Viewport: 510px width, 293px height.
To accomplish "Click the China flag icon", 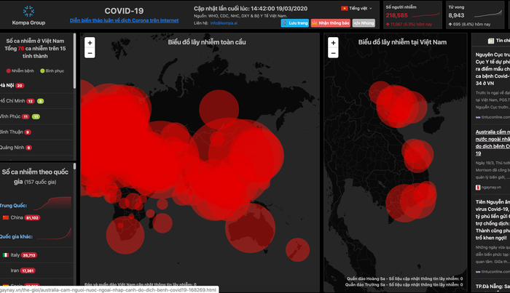I will coord(6,217).
